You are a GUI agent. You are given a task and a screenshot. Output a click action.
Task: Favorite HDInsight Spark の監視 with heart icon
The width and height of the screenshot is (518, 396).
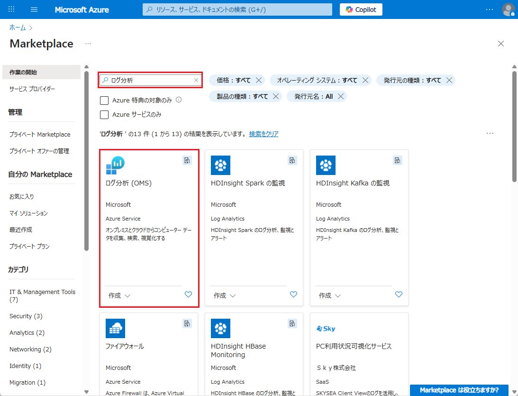pyautogui.click(x=293, y=295)
